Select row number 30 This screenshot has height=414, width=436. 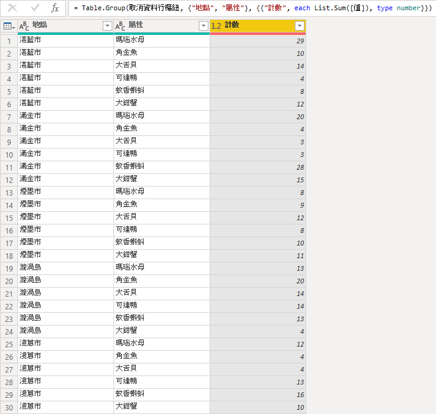tap(9, 407)
